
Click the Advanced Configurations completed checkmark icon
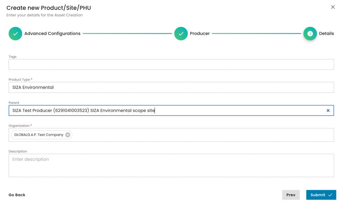(x=15, y=34)
